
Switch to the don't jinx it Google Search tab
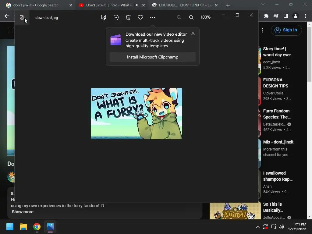pyautogui.click(x=36, y=5)
